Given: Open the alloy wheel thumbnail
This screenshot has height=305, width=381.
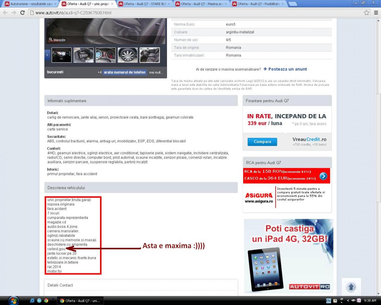Looking at the screenshot, I should point(128,55).
